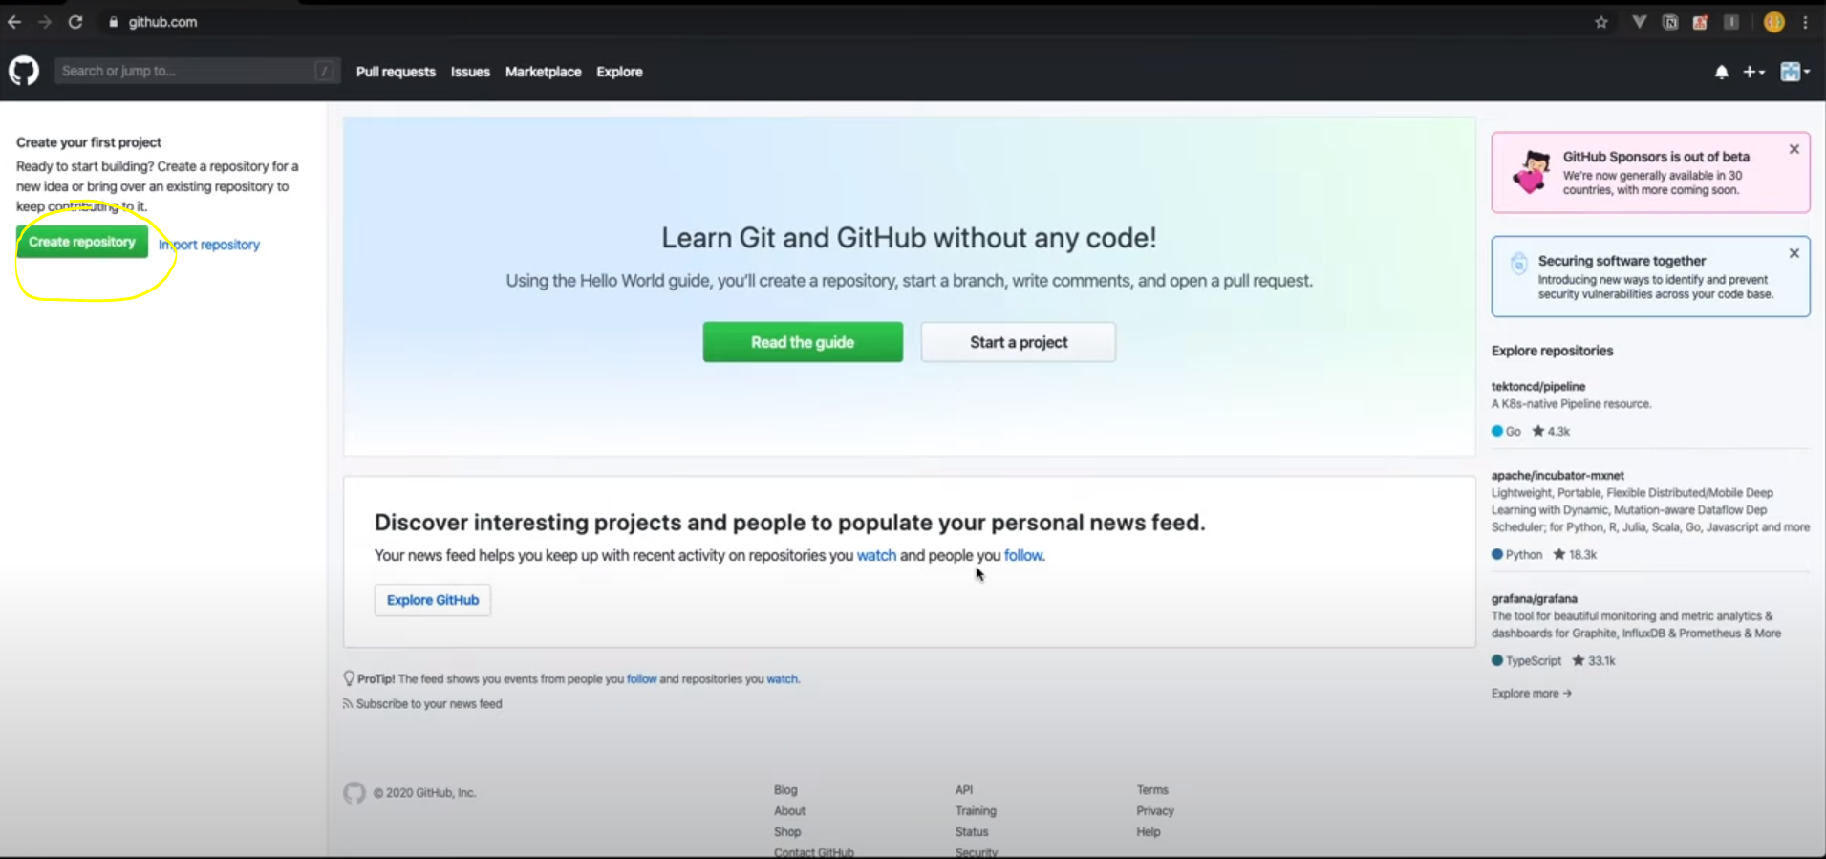The image size is (1826, 859).
Task: Open the Shop footer link
Action: [x=787, y=832]
